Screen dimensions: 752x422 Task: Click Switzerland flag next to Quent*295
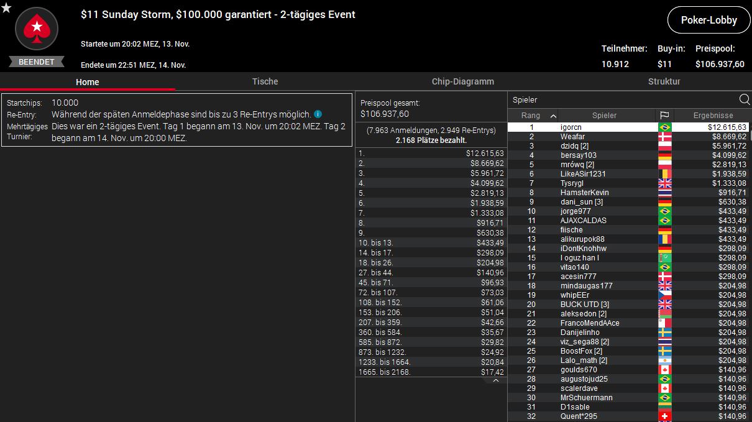click(x=664, y=416)
